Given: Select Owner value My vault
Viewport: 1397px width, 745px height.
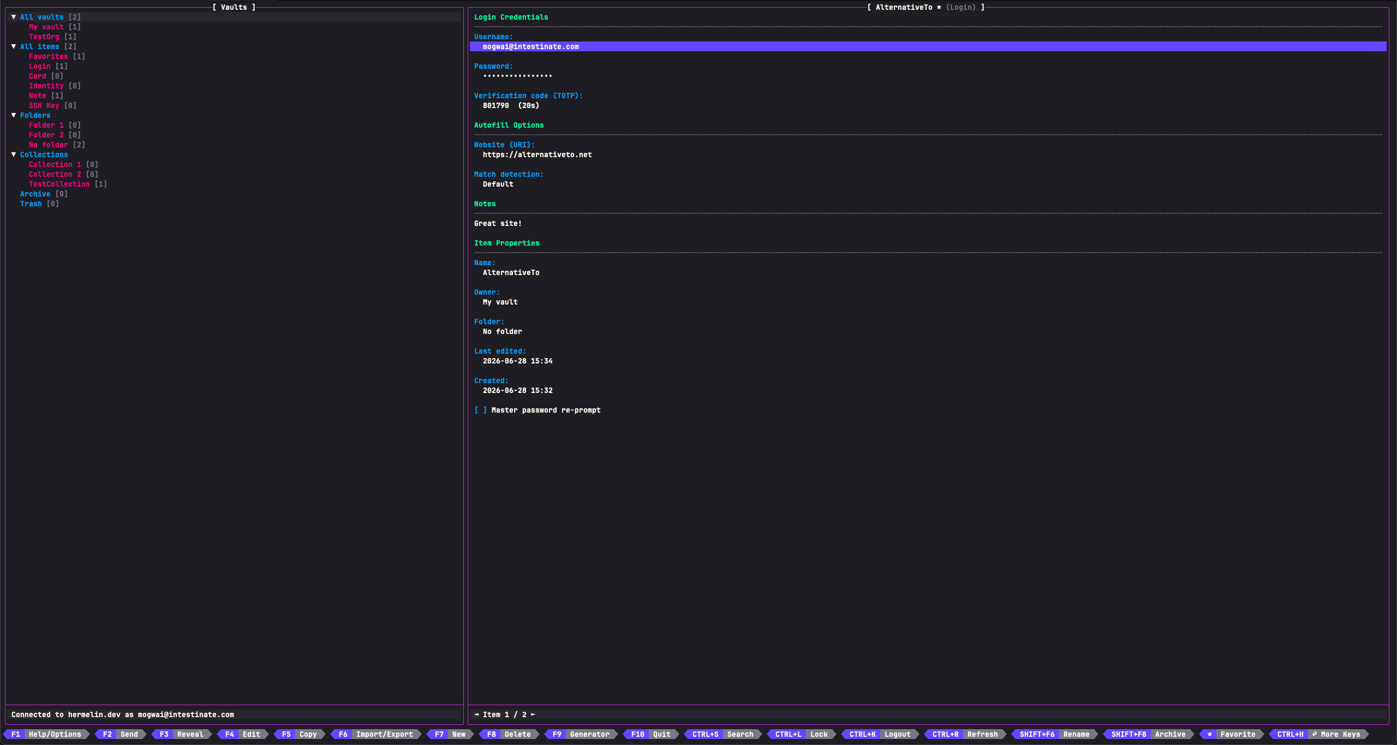Looking at the screenshot, I should [500, 302].
